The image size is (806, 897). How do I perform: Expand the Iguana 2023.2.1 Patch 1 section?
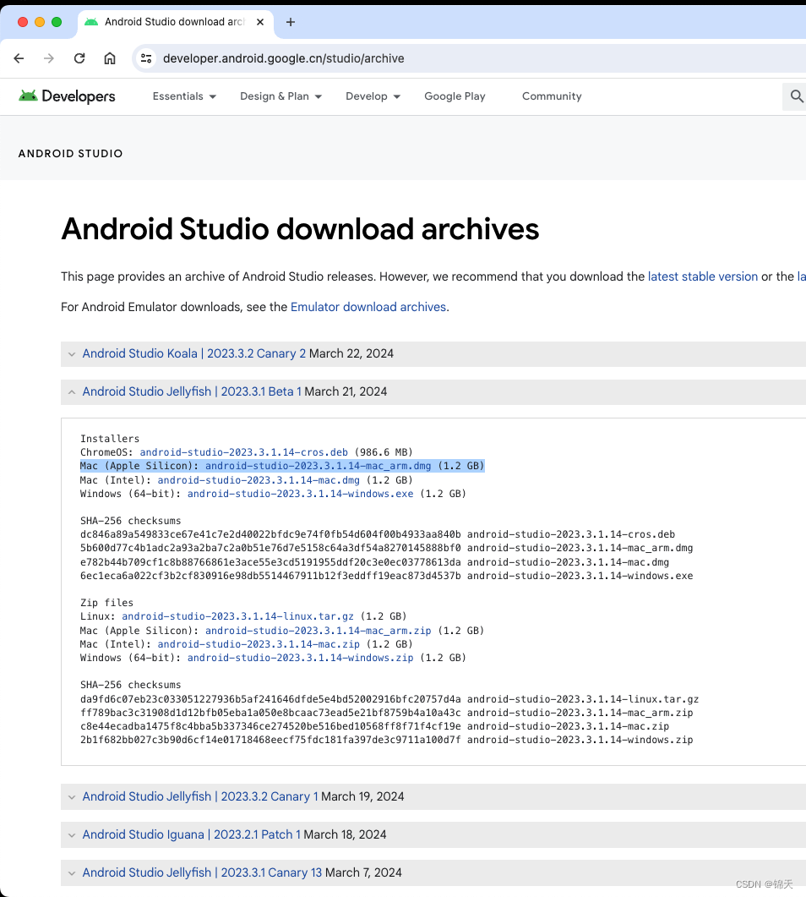[72, 835]
